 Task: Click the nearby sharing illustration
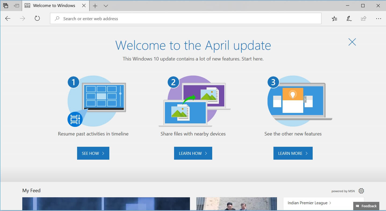(x=194, y=101)
